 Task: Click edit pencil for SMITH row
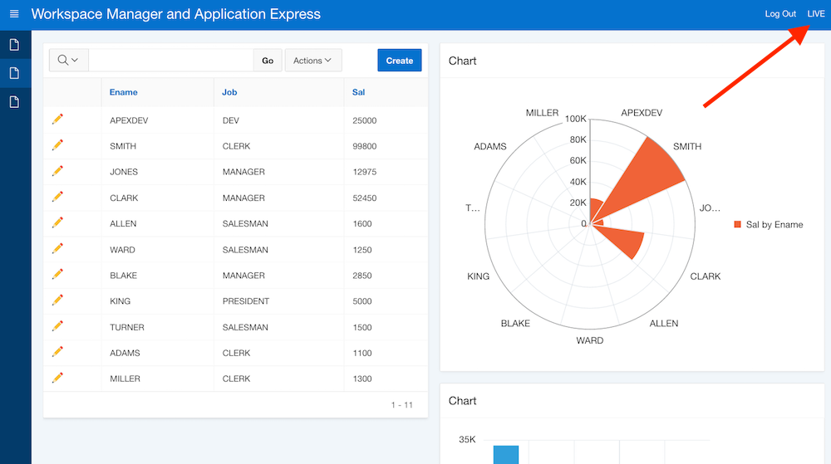click(x=57, y=145)
